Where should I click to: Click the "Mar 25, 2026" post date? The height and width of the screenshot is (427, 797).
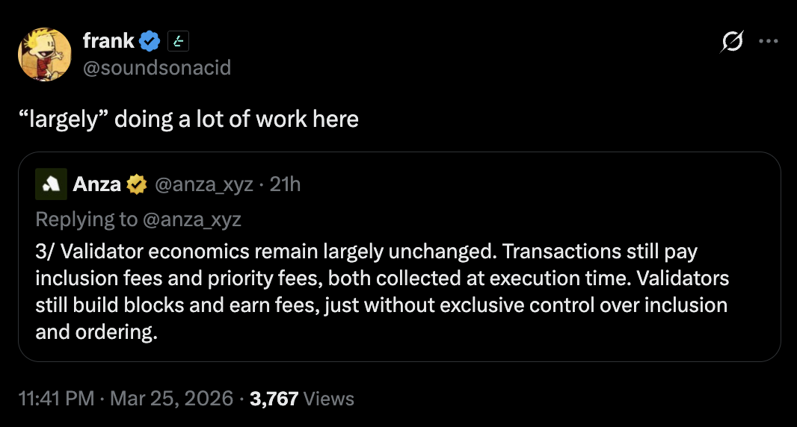[x=171, y=399]
